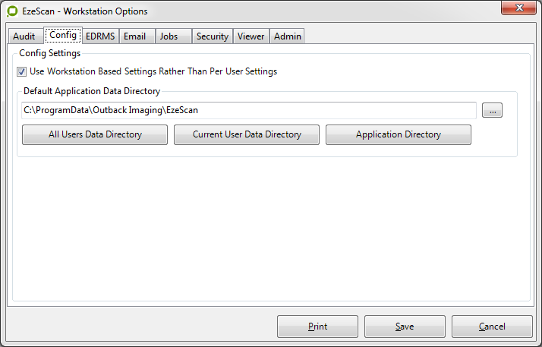The height and width of the screenshot is (347, 542).
Task: Click the window title bar text
Action: [x=85, y=11]
